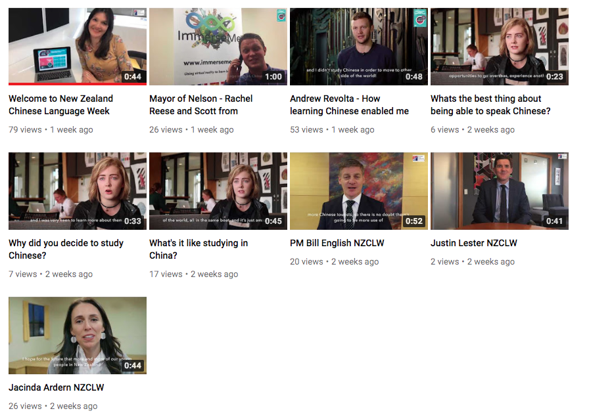This screenshot has height=413, width=589.
Task: Click the 0:33 duration badge on thumbnail
Action: click(x=133, y=221)
